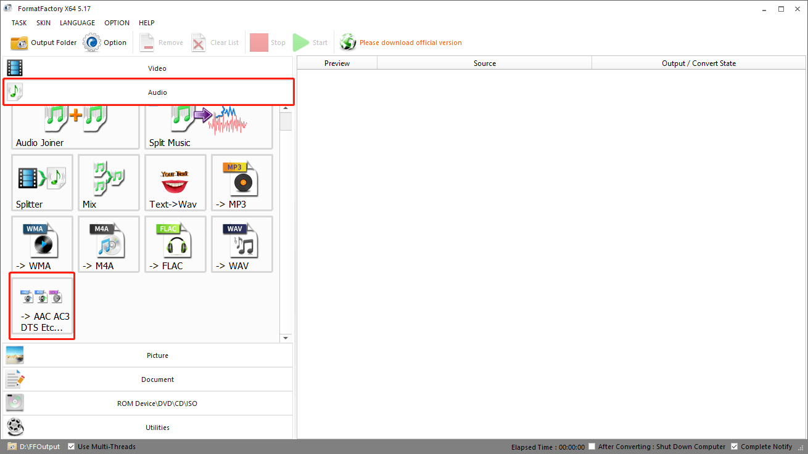Click the output folder icon in status bar
Viewport: 808px width, 454px height.
pos(12,447)
